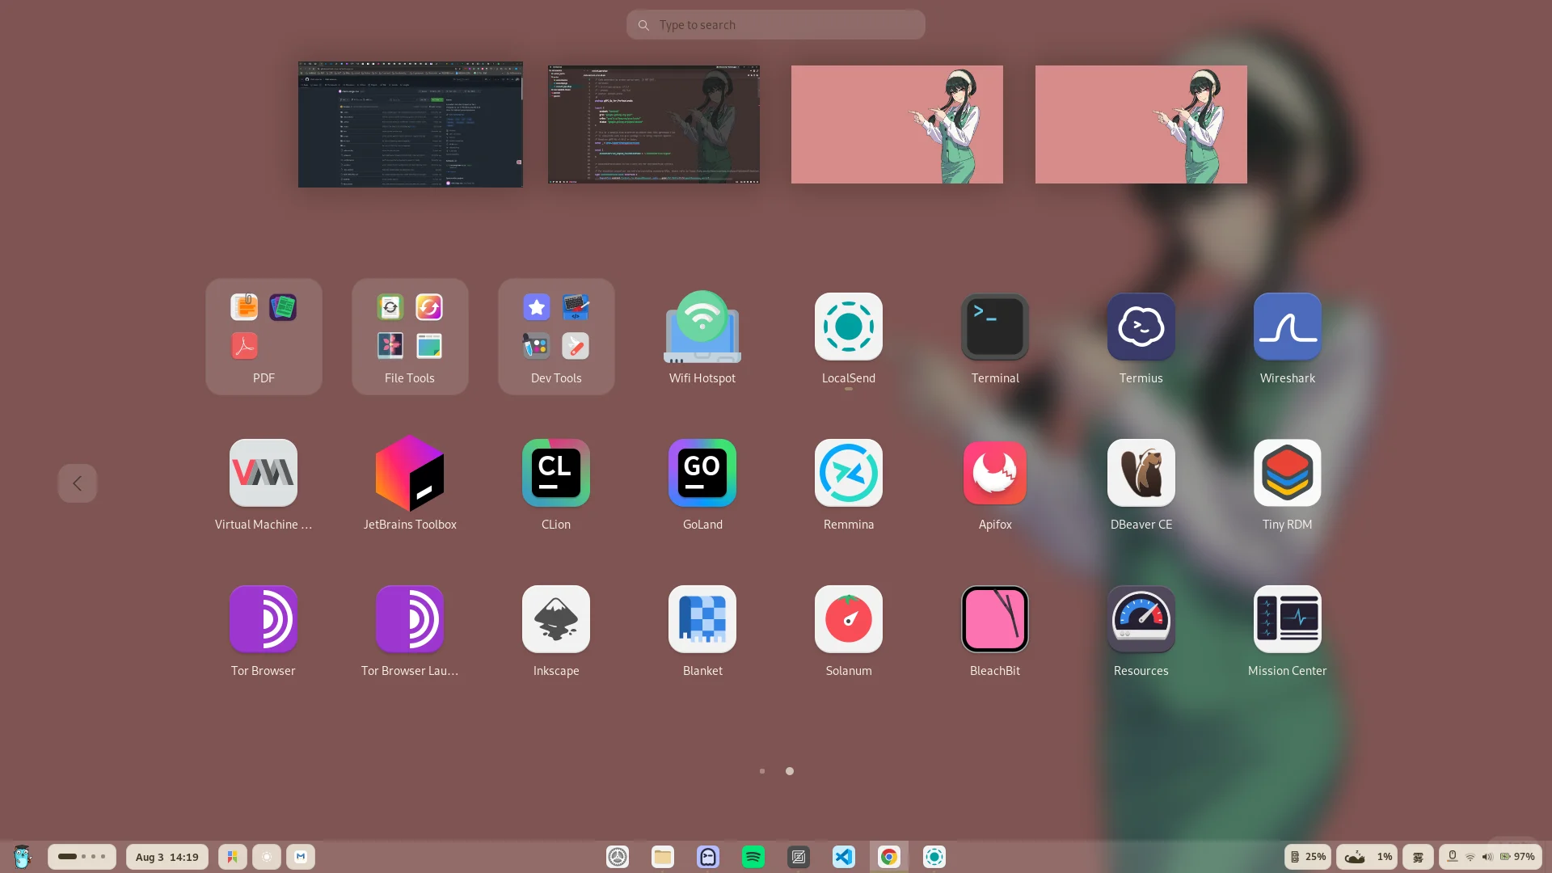The height and width of the screenshot is (873, 1552).
Task: Click the Type to search field
Action: click(774, 24)
